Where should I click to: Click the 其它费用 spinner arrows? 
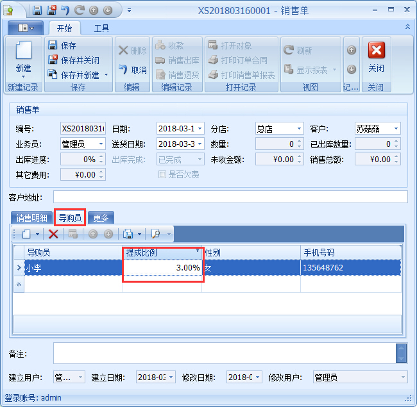pyautogui.click(x=101, y=174)
